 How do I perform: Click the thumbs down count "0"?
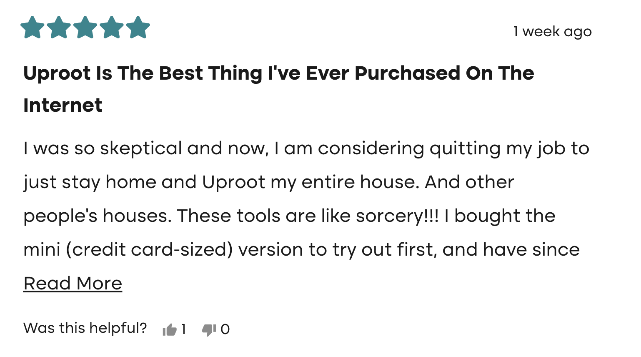tap(225, 329)
